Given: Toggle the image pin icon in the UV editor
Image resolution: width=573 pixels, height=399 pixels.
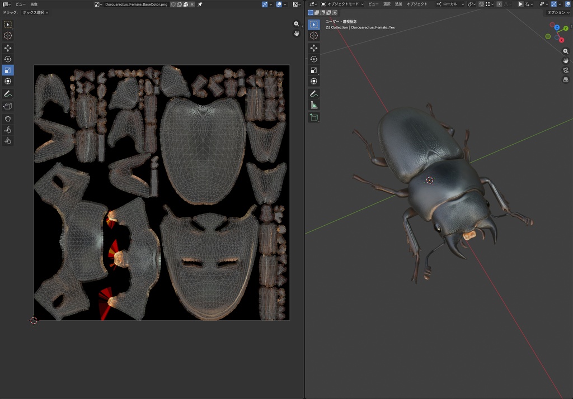Looking at the screenshot, I should [x=200, y=4].
